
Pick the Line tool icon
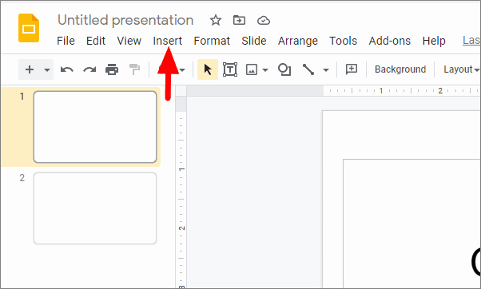pos(308,69)
